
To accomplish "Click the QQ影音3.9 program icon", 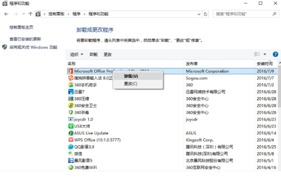I will pos(70,147).
